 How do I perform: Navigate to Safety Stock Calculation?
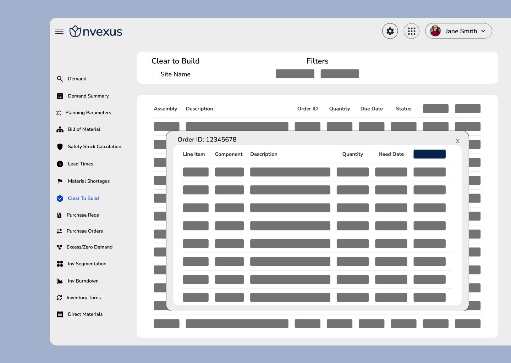click(x=94, y=146)
